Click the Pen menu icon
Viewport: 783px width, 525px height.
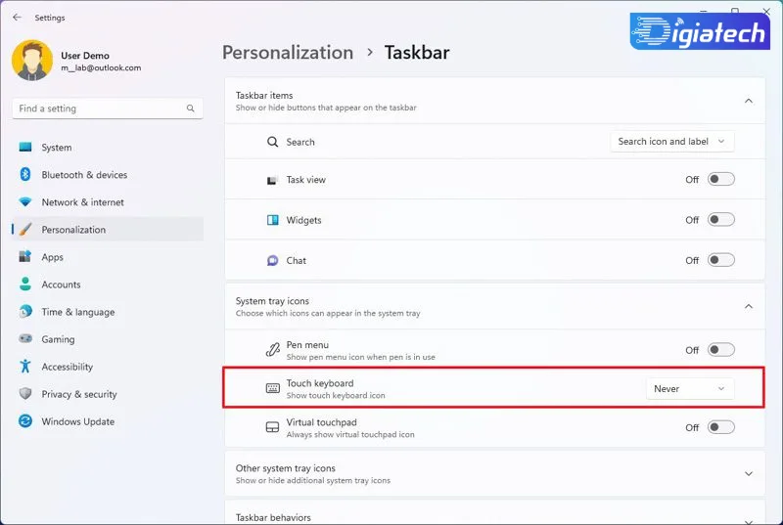tap(273, 350)
